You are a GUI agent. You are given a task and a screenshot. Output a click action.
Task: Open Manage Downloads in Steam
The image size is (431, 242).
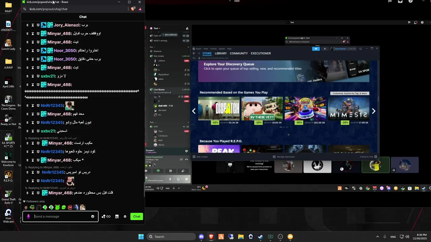284,157
